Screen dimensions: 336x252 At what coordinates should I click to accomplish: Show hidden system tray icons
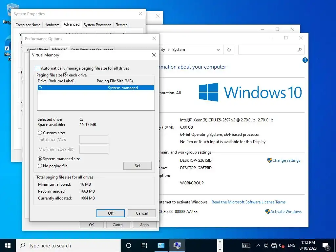[258, 245]
